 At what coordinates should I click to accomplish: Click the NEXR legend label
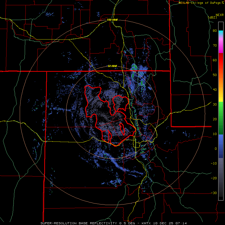220,15
